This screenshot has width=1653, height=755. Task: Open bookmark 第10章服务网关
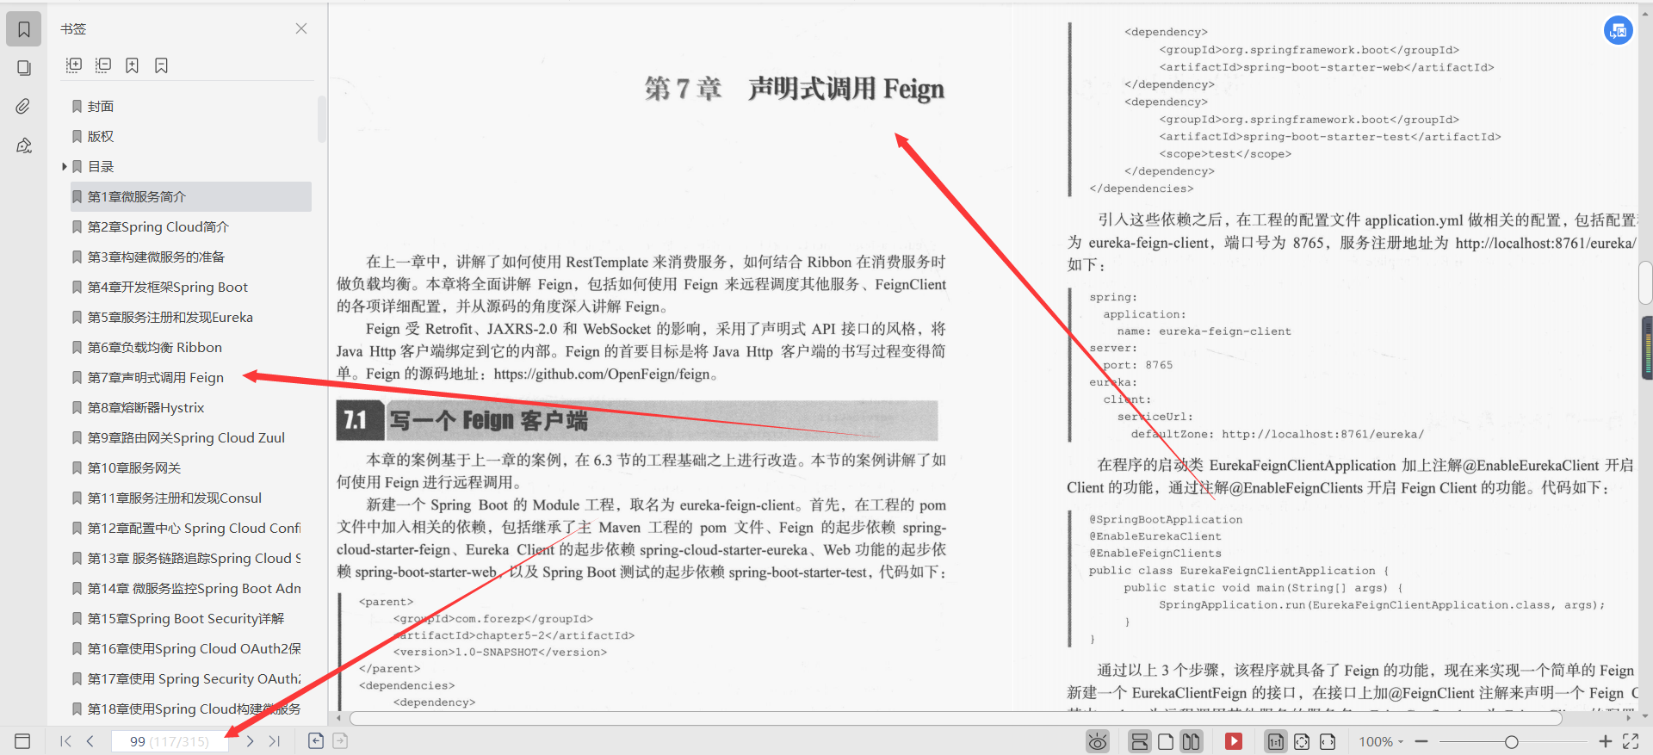click(x=134, y=467)
